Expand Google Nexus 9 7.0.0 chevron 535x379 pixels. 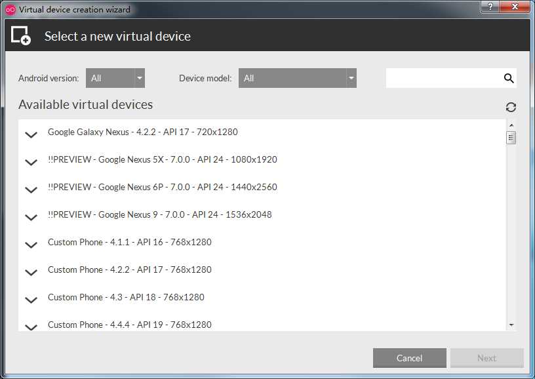click(x=31, y=217)
